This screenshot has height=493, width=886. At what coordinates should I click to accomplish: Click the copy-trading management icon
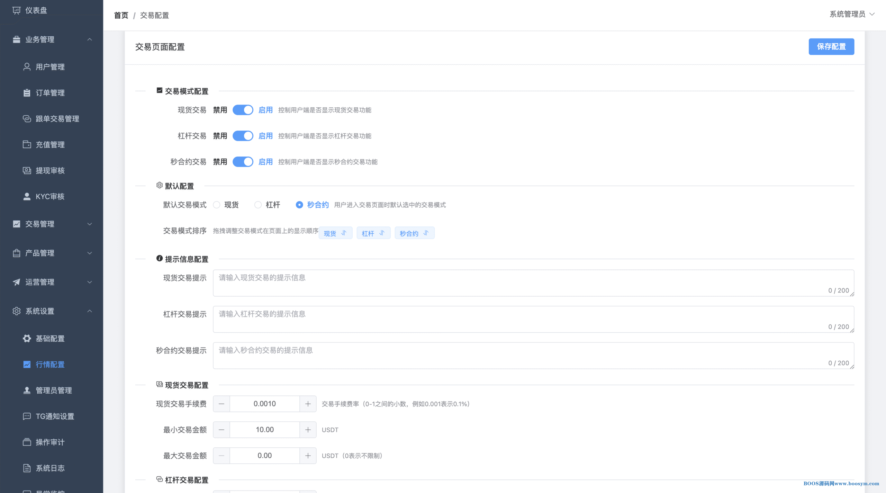click(27, 119)
